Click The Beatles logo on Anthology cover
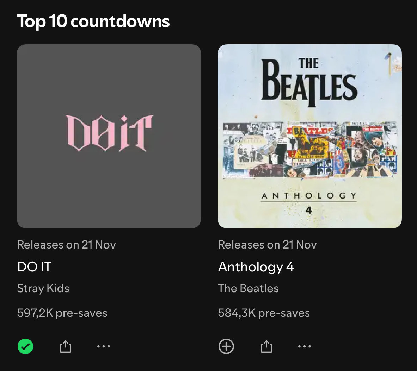Image resolution: width=417 pixels, height=371 pixels. [x=309, y=82]
